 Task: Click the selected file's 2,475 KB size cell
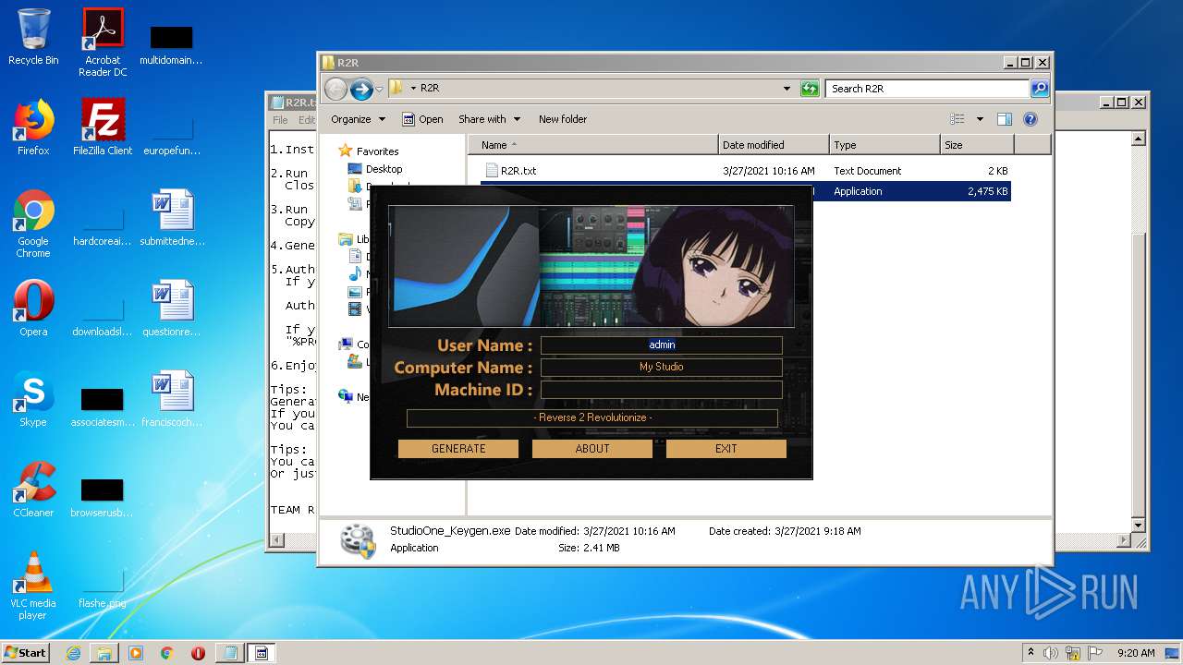[x=987, y=191]
